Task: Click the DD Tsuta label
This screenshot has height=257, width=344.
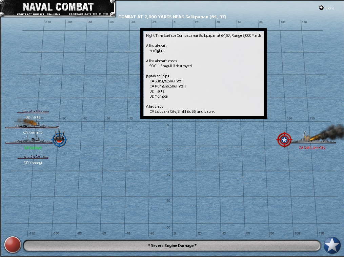Action: 33,117
